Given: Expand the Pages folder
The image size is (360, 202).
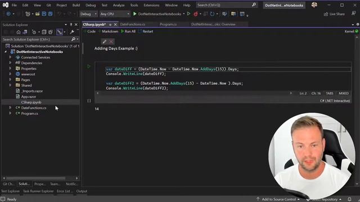Looking at the screenshot, I should click(10, 80).
